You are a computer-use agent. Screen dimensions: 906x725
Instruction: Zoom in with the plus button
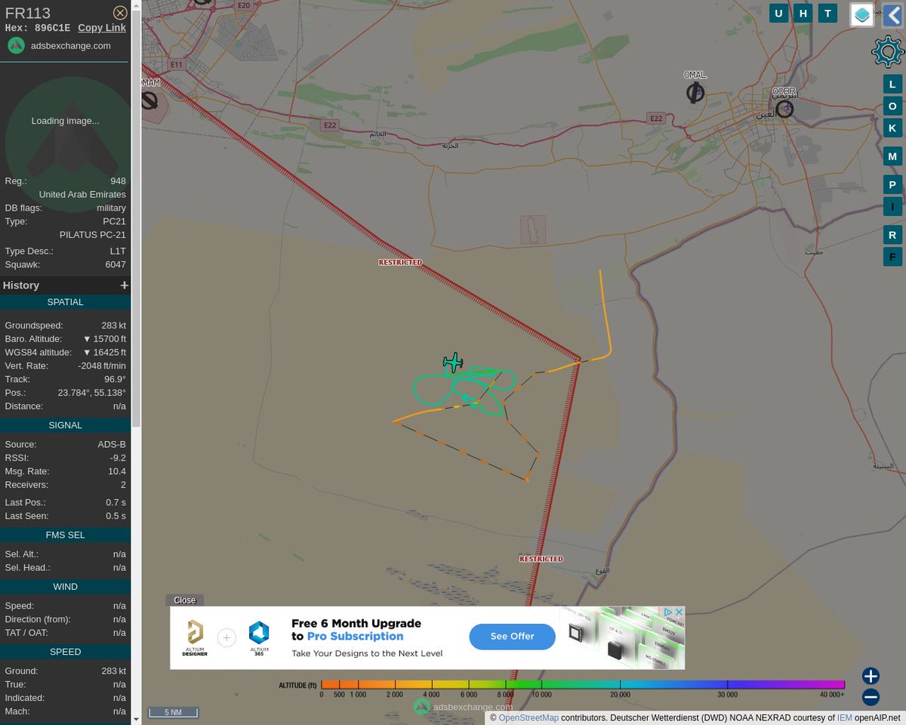[871, 676]
